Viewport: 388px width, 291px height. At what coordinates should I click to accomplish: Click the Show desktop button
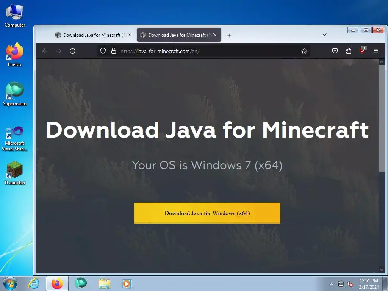385,283
